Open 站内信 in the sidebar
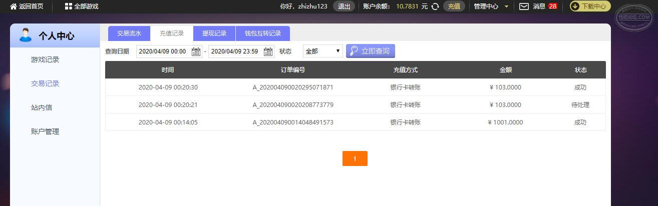 (x=42, y=107)
